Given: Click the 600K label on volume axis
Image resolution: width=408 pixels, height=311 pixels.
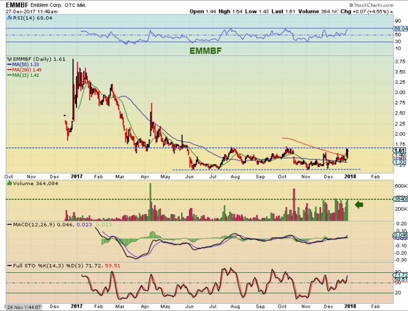Looking at the screenshot, I should coord(401,186).
